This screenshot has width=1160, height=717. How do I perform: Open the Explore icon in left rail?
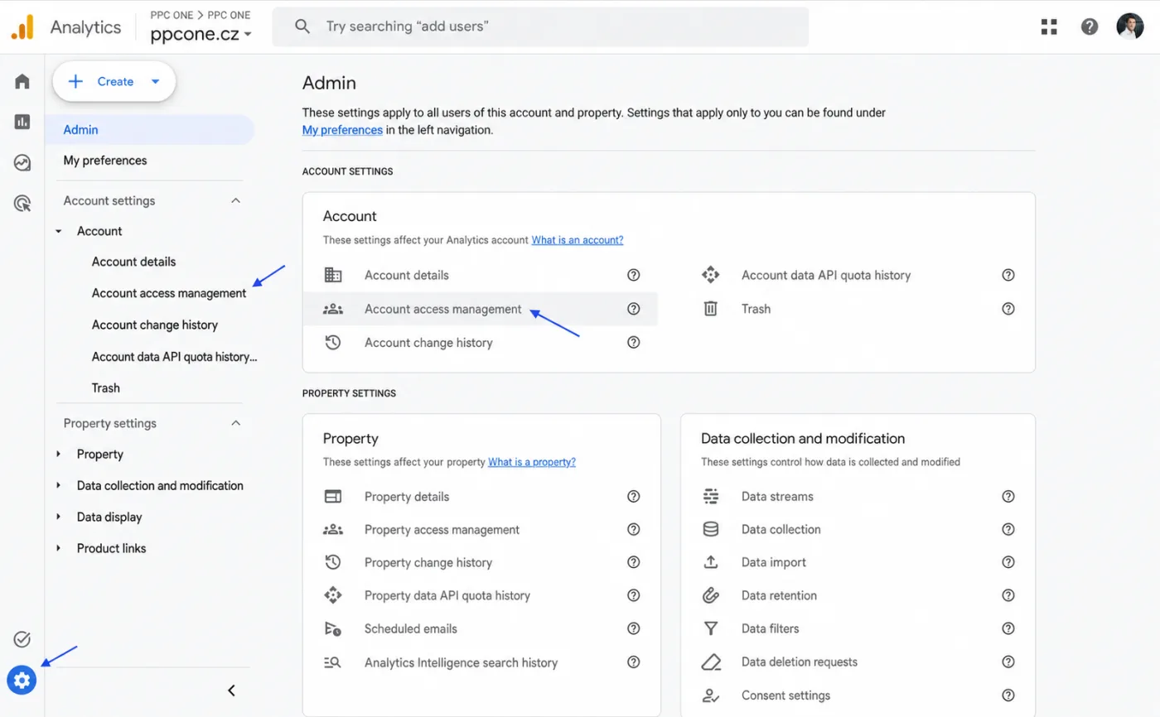pos(22,162)
